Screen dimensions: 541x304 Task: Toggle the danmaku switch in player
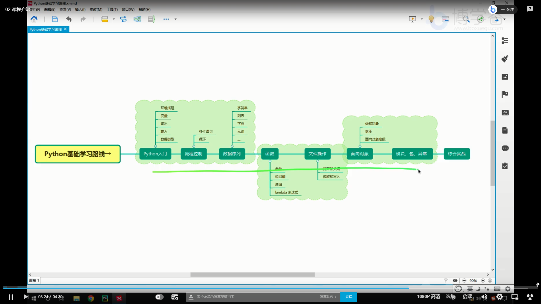(159, 297)
